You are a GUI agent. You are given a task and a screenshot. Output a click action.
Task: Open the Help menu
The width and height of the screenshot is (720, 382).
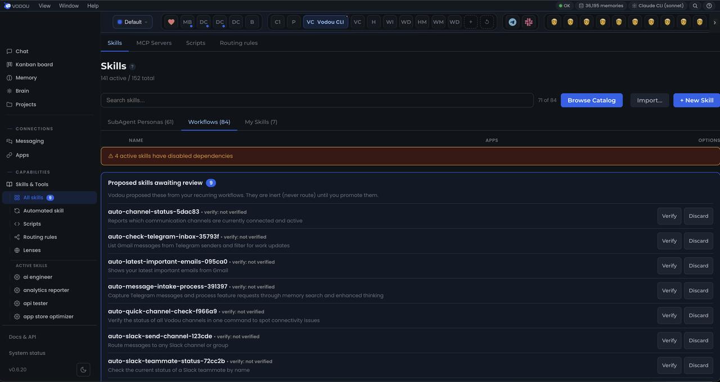pos(93,6)
